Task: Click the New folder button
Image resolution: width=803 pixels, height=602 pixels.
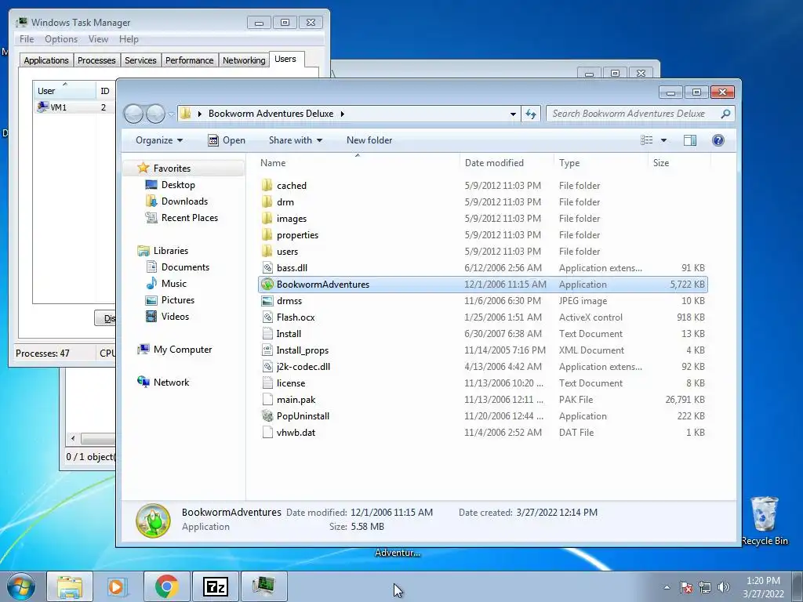Action: [369, 140]
